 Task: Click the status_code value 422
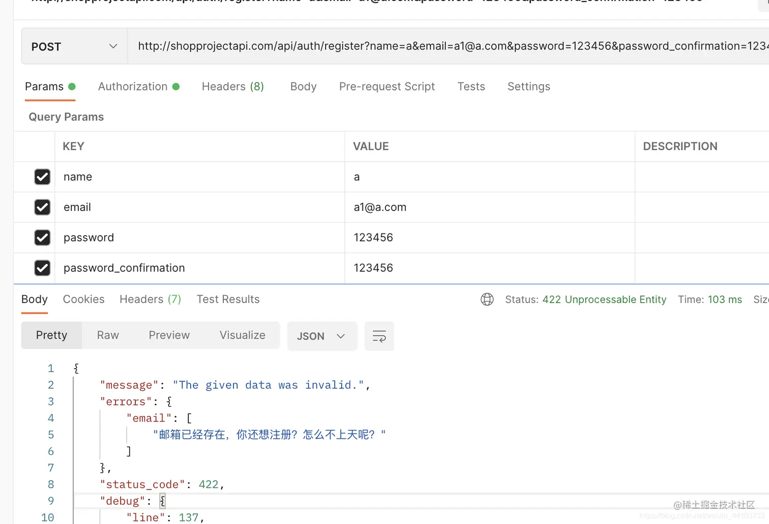209,484
